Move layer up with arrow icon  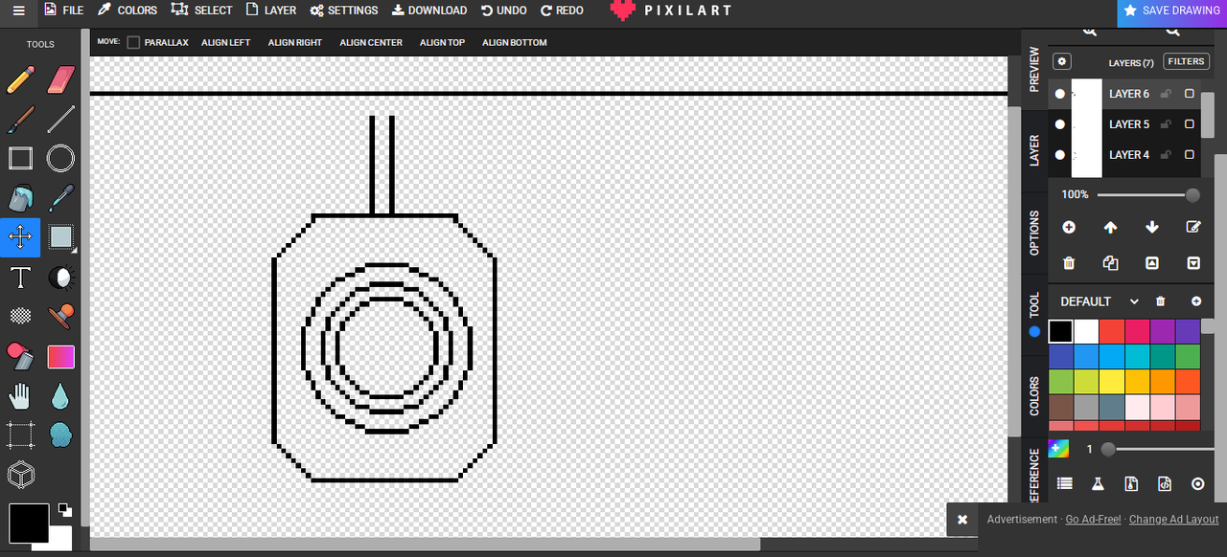pos(1110,227)
